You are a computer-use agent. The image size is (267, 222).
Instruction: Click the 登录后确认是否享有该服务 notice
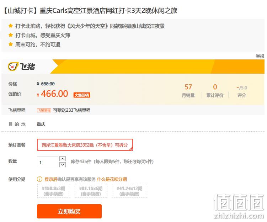coord(70,179)
